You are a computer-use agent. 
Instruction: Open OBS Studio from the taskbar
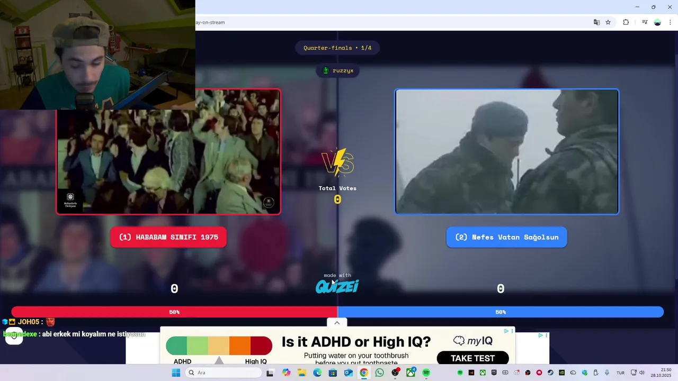click(395, 373)
